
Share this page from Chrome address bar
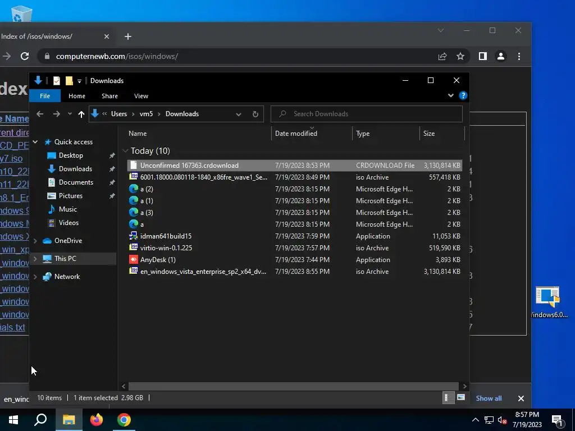coord(442,57)
